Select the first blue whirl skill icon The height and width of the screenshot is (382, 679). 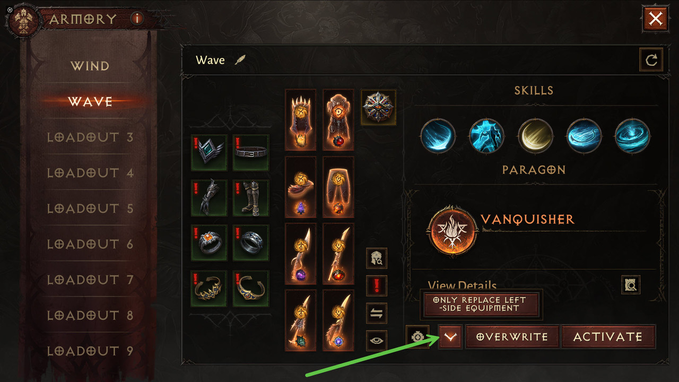(438, 136)
